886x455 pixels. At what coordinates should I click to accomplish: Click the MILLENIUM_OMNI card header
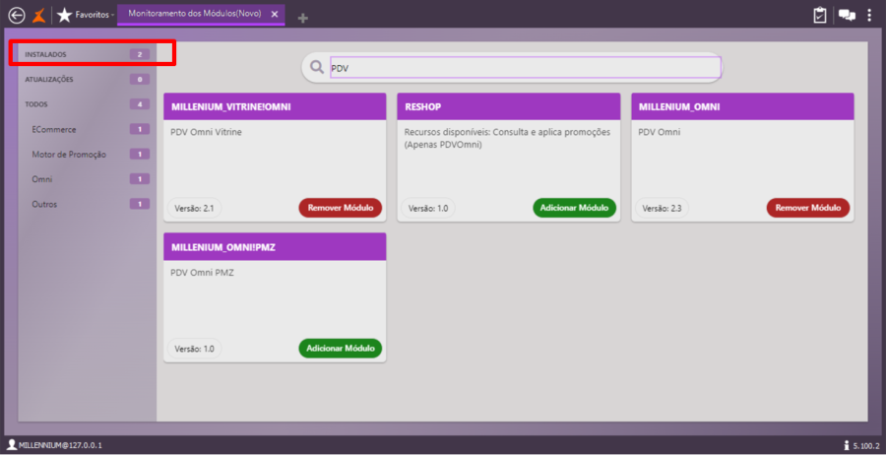pyautogui.click(x=742, y=106)
